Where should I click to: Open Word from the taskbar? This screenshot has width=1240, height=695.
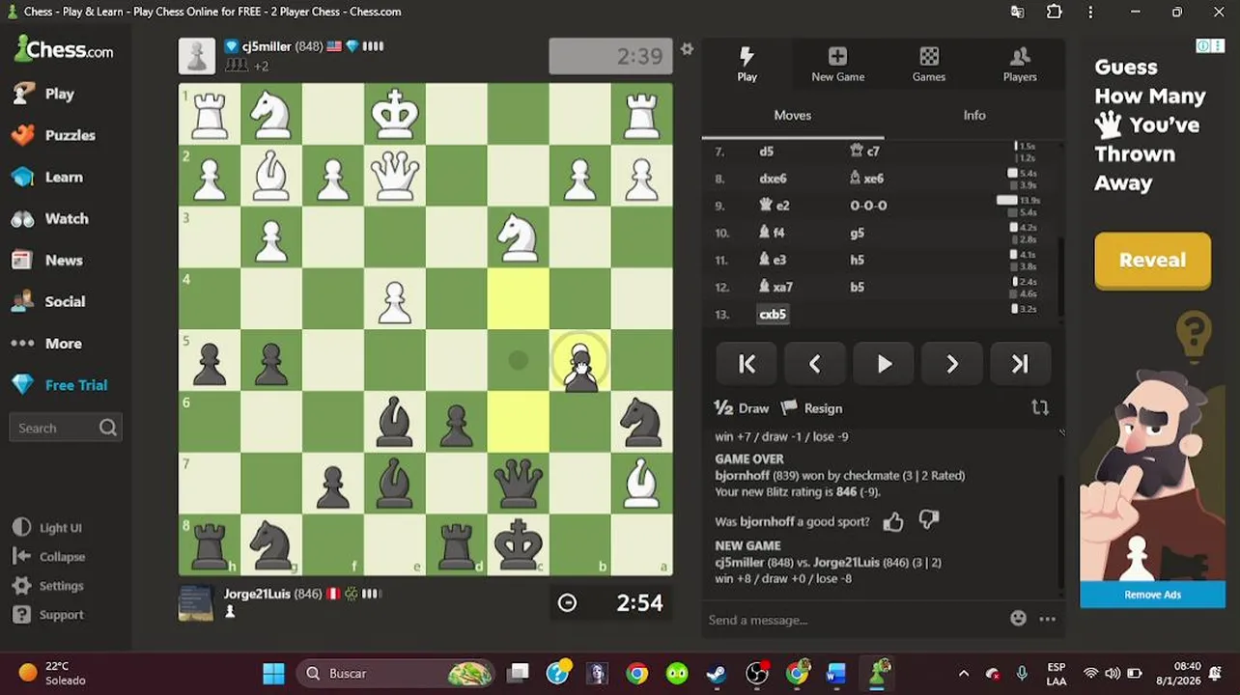tap(836, 673)
